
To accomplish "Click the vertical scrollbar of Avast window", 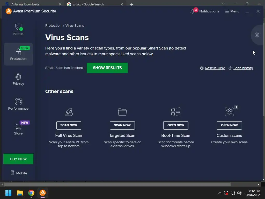I will 264,69.
